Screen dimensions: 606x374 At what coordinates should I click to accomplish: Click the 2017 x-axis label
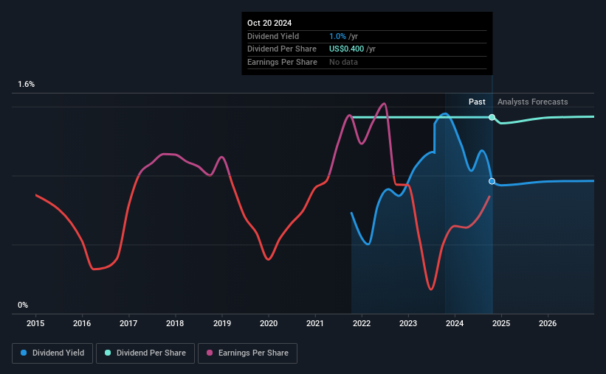128,323
